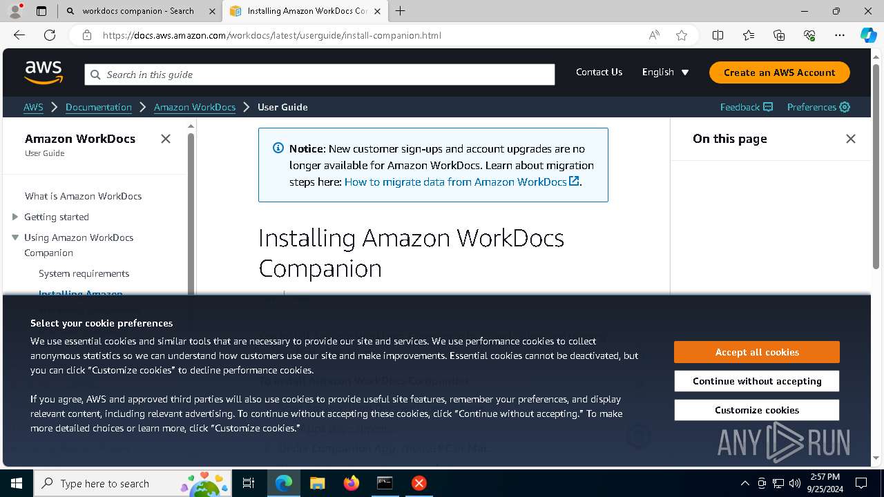Screen dimensions: 884x497
Task: Open Task View
Action: [249, 483]
